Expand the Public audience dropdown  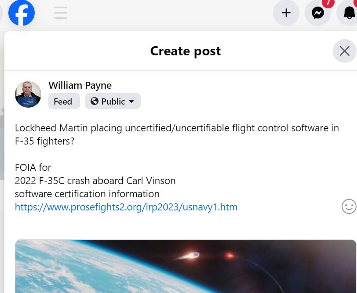[x=113, y=101]
